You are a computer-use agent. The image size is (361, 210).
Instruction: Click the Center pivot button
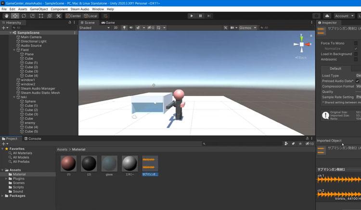point(71,16)
